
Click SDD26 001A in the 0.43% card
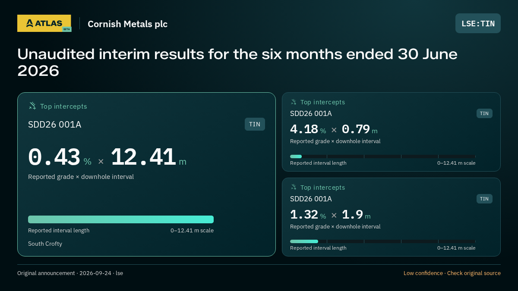pos(55,125)
